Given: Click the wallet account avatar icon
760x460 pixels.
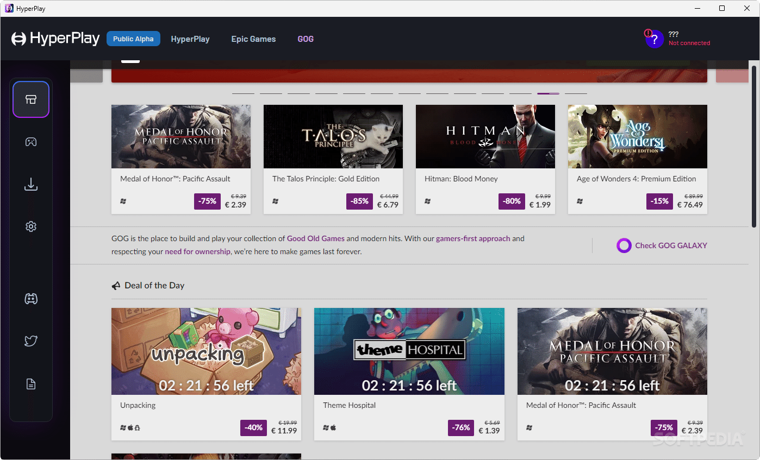Looking at the screenshot, I should coord(655,39).
